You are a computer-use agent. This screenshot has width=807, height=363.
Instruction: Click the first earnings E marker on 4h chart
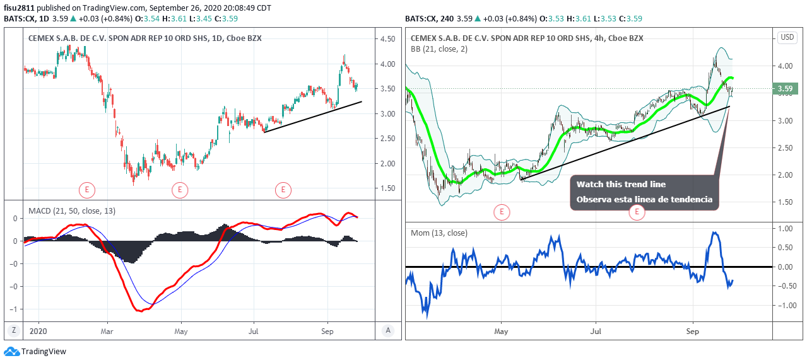(x=502, y=212)
